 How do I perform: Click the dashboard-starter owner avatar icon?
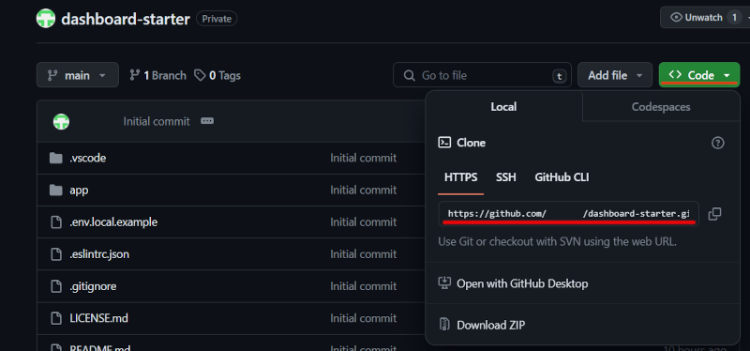[x=46, y=19]
